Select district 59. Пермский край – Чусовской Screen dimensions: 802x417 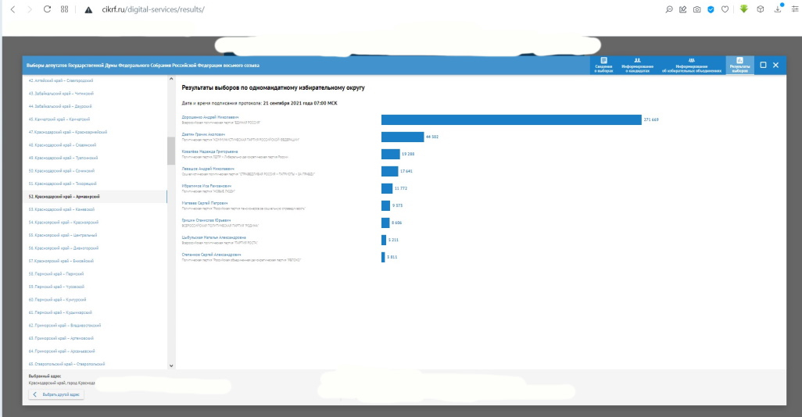[x=56, y=287]
